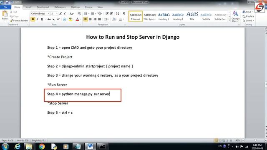
Task: Open the File tab
Action: click(x=5, y=7)
